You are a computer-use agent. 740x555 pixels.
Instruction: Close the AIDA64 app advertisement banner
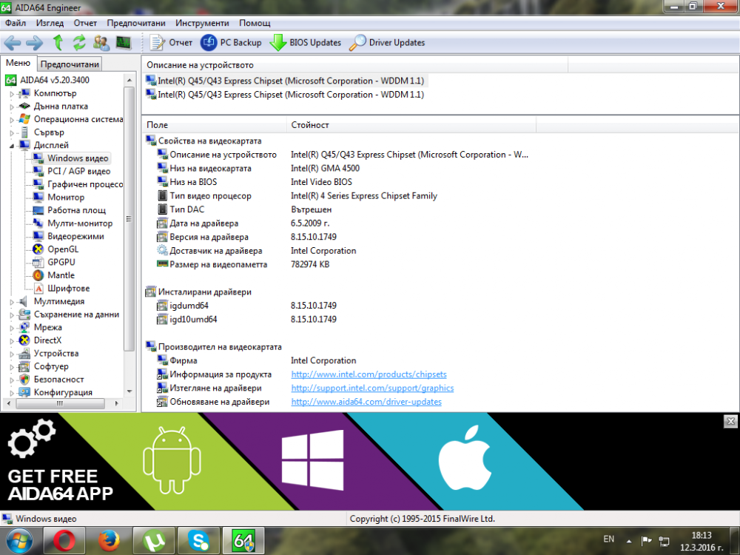(730, 421)
